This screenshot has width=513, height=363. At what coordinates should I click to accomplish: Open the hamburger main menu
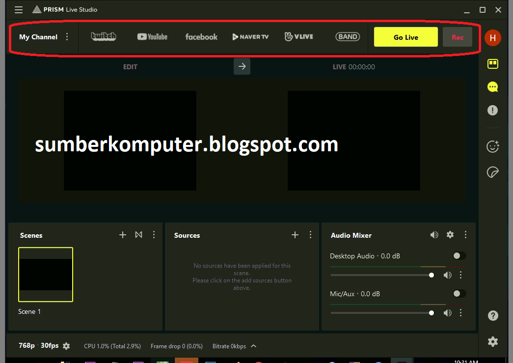pyautogui.click(x=19, y=10)
